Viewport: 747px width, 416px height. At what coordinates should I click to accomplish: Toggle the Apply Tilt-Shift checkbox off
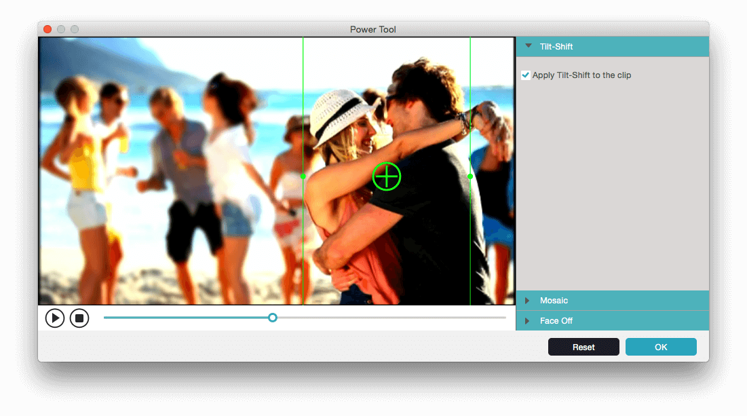pyautogui.click(x=526, y=75)
